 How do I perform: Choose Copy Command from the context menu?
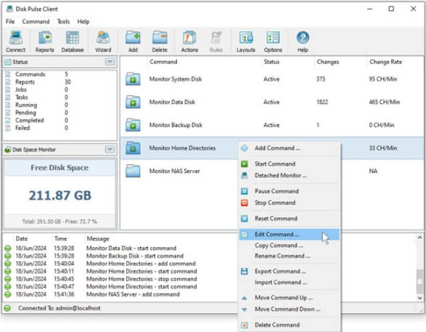point(289,245)
